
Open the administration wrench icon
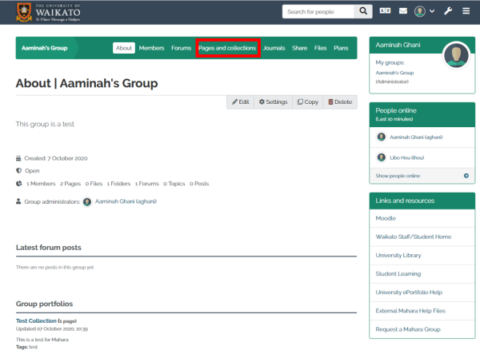click(448, 12)
